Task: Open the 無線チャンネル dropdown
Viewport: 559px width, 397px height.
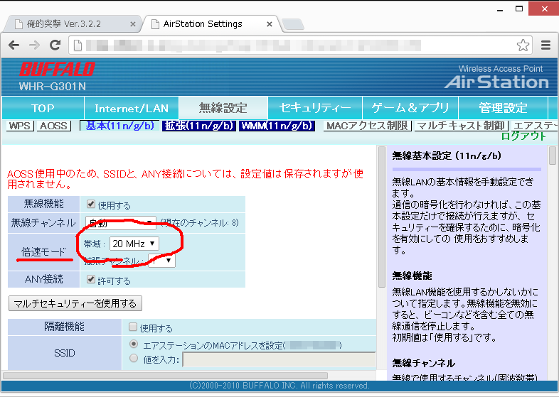Action: (x=121, y=223)
